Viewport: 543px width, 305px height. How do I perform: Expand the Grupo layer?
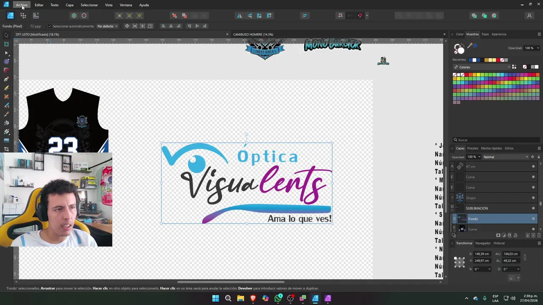point(452,198)
